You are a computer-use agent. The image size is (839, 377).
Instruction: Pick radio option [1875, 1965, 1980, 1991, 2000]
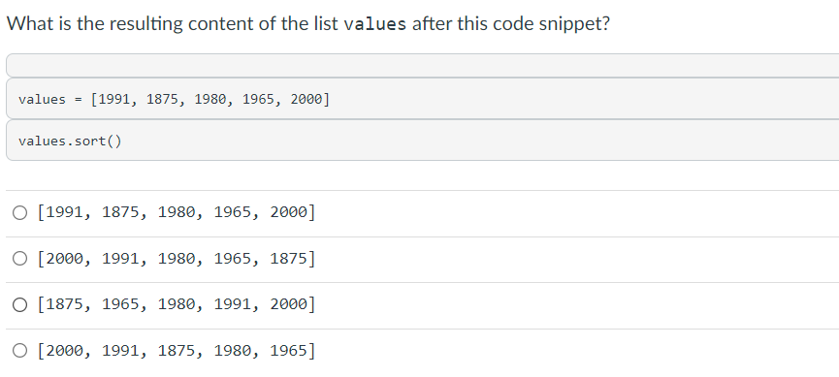click(x=19, y=305)
